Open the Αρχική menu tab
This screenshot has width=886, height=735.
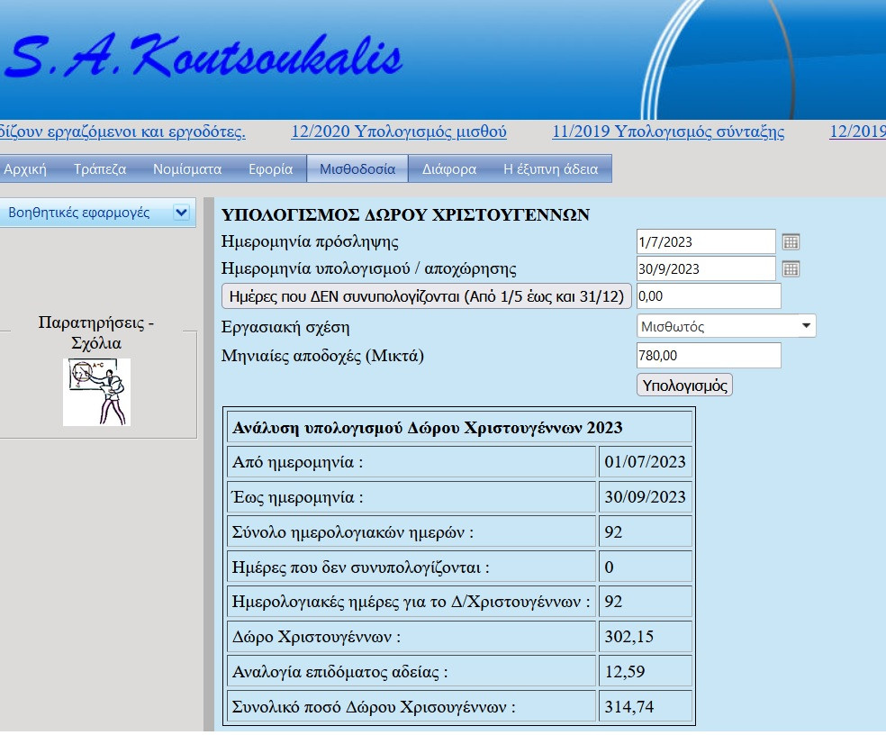pos(25,168)
